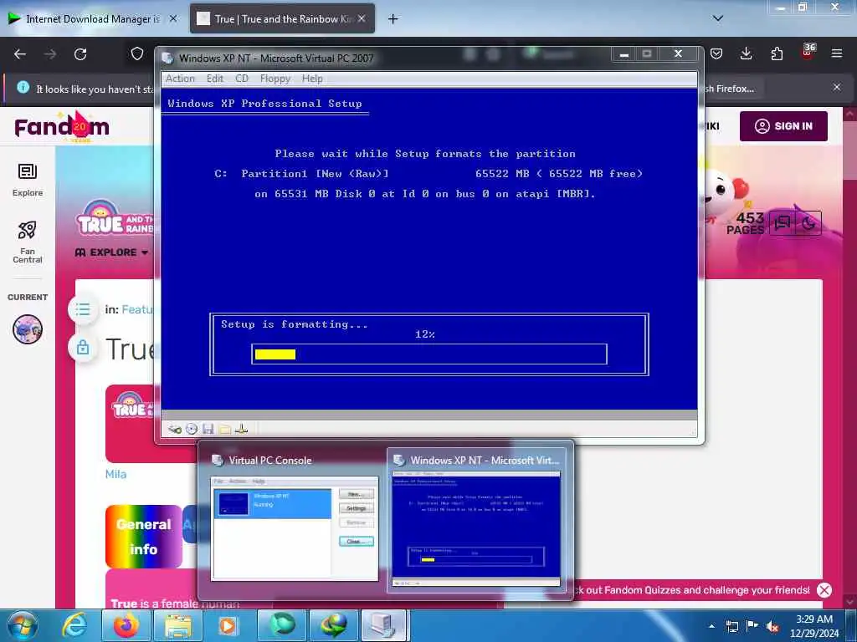Open the Mila link on the page
This screenshot has width=857, height=642.
pyautogui.click(x=115, y=475)
